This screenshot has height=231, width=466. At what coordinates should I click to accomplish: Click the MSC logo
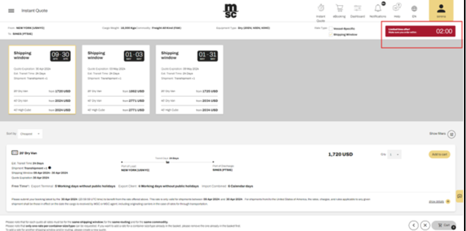231,11
